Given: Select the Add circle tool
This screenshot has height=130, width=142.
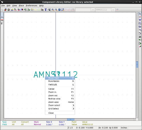Looking at the screenshot, I should [x=140, y=27].
